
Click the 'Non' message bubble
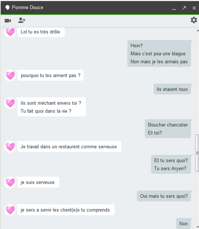[183, 224]
